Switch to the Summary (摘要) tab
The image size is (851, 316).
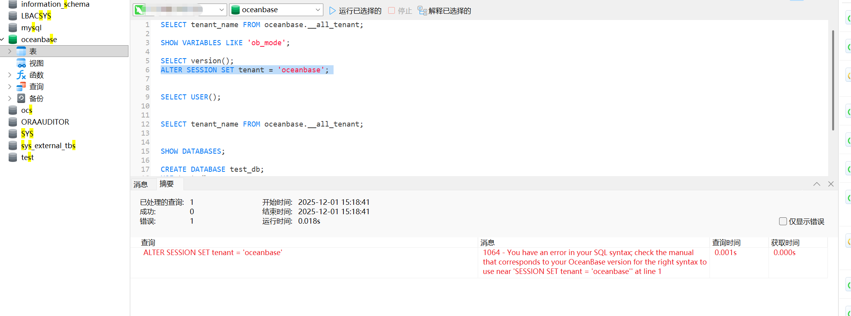click(167, 184)
